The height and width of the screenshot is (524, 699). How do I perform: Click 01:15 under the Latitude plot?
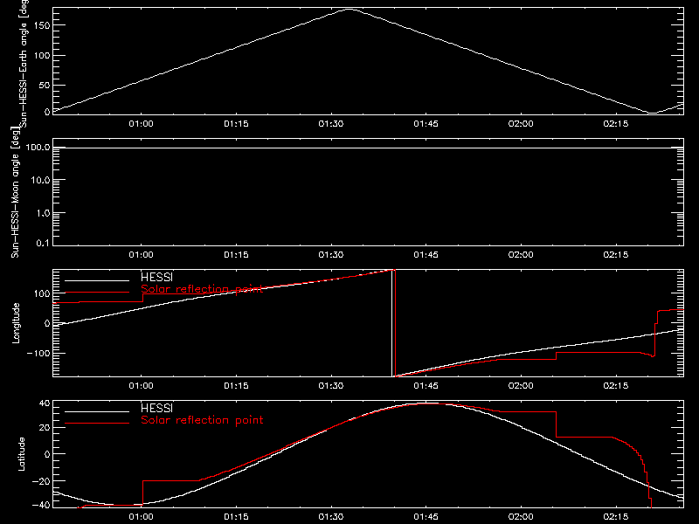(x=236, y=517)
